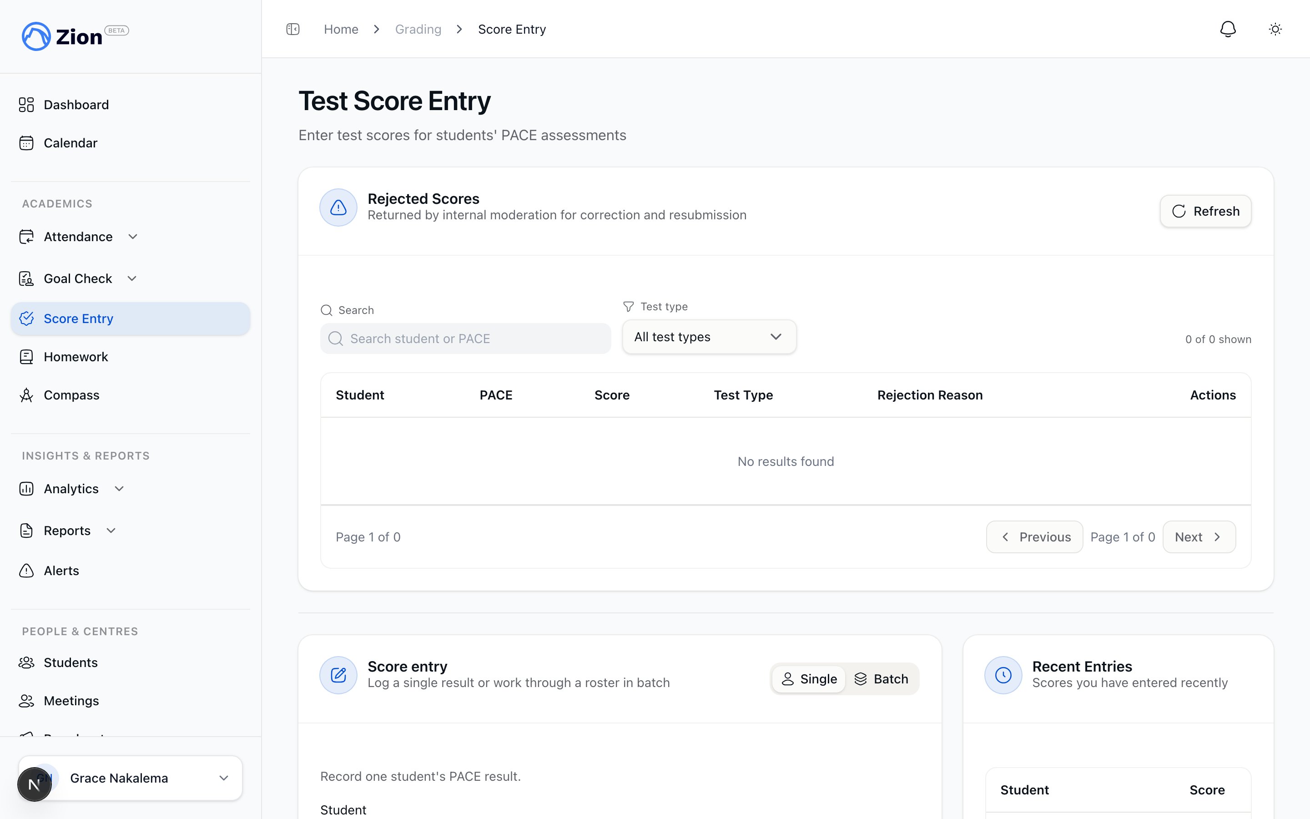This screenshot has width=1310, height=819.
Task: Open the notifications bell
Action: (x=1228, y=29)
